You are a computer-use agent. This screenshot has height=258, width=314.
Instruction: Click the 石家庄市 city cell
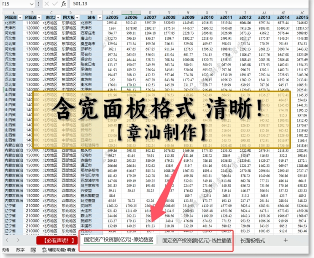click(92, 33)
